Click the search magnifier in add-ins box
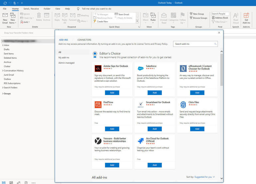The image size is (256, 184). 215,44
